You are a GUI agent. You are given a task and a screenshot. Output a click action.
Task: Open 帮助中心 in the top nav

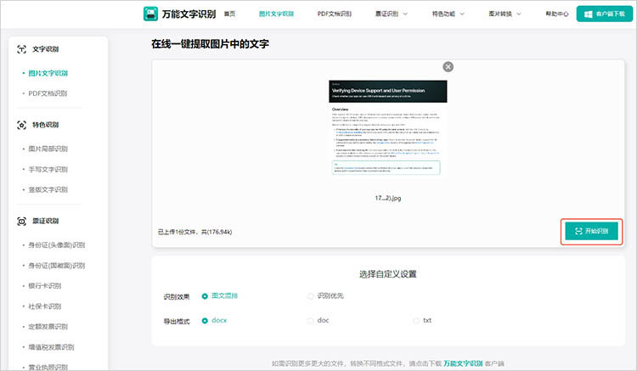(x=557, y=14)
